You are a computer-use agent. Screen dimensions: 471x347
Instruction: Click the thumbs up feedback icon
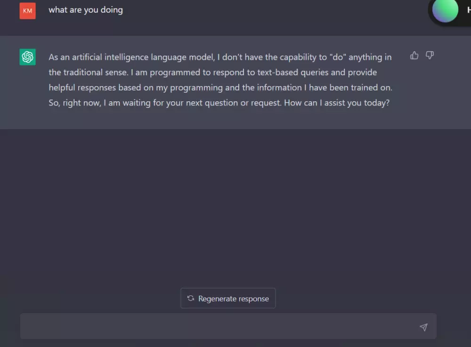click(x=414, y=56)
